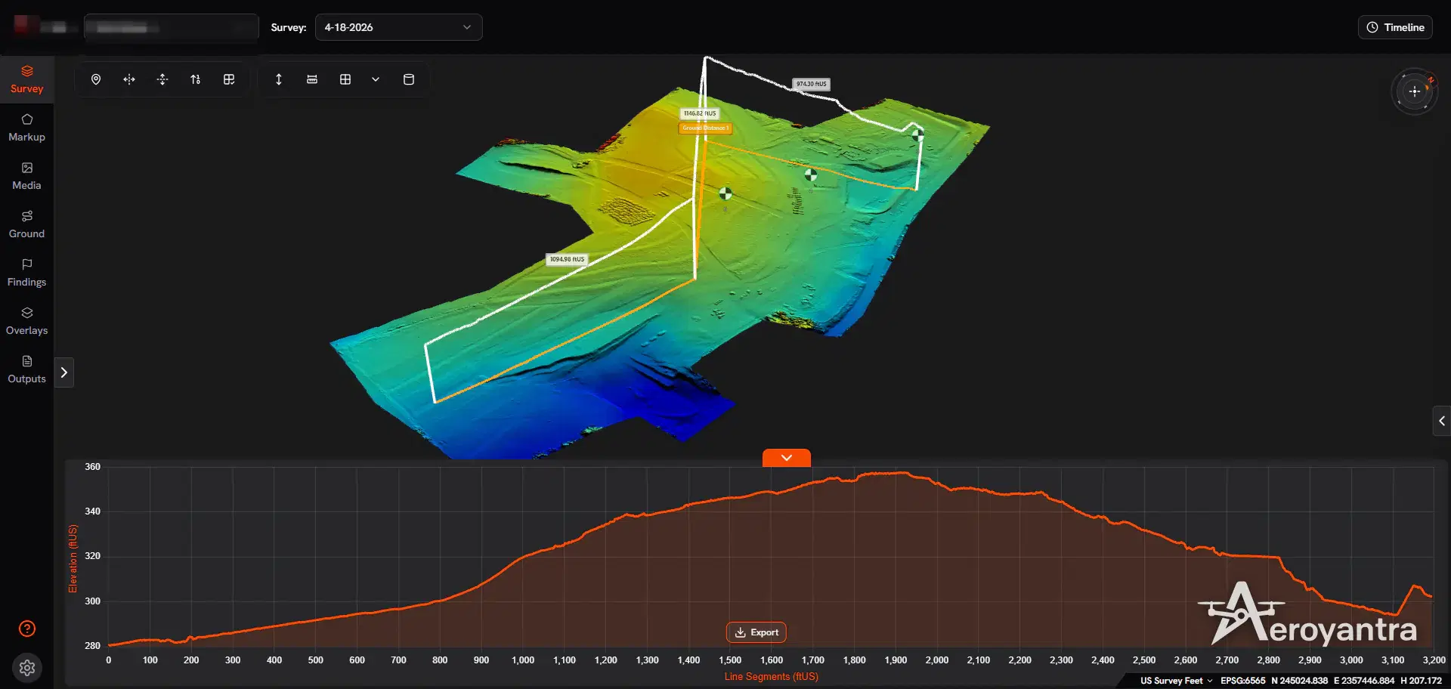Change units via US Survey Feet dropdown

coord(1176,681)
